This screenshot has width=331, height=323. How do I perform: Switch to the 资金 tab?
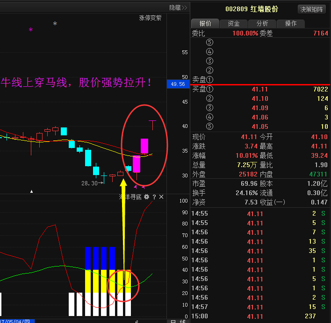pos(233,24)
